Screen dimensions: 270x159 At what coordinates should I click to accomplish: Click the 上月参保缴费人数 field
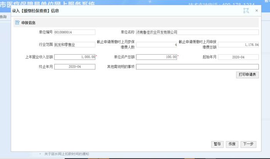[157, 45]
